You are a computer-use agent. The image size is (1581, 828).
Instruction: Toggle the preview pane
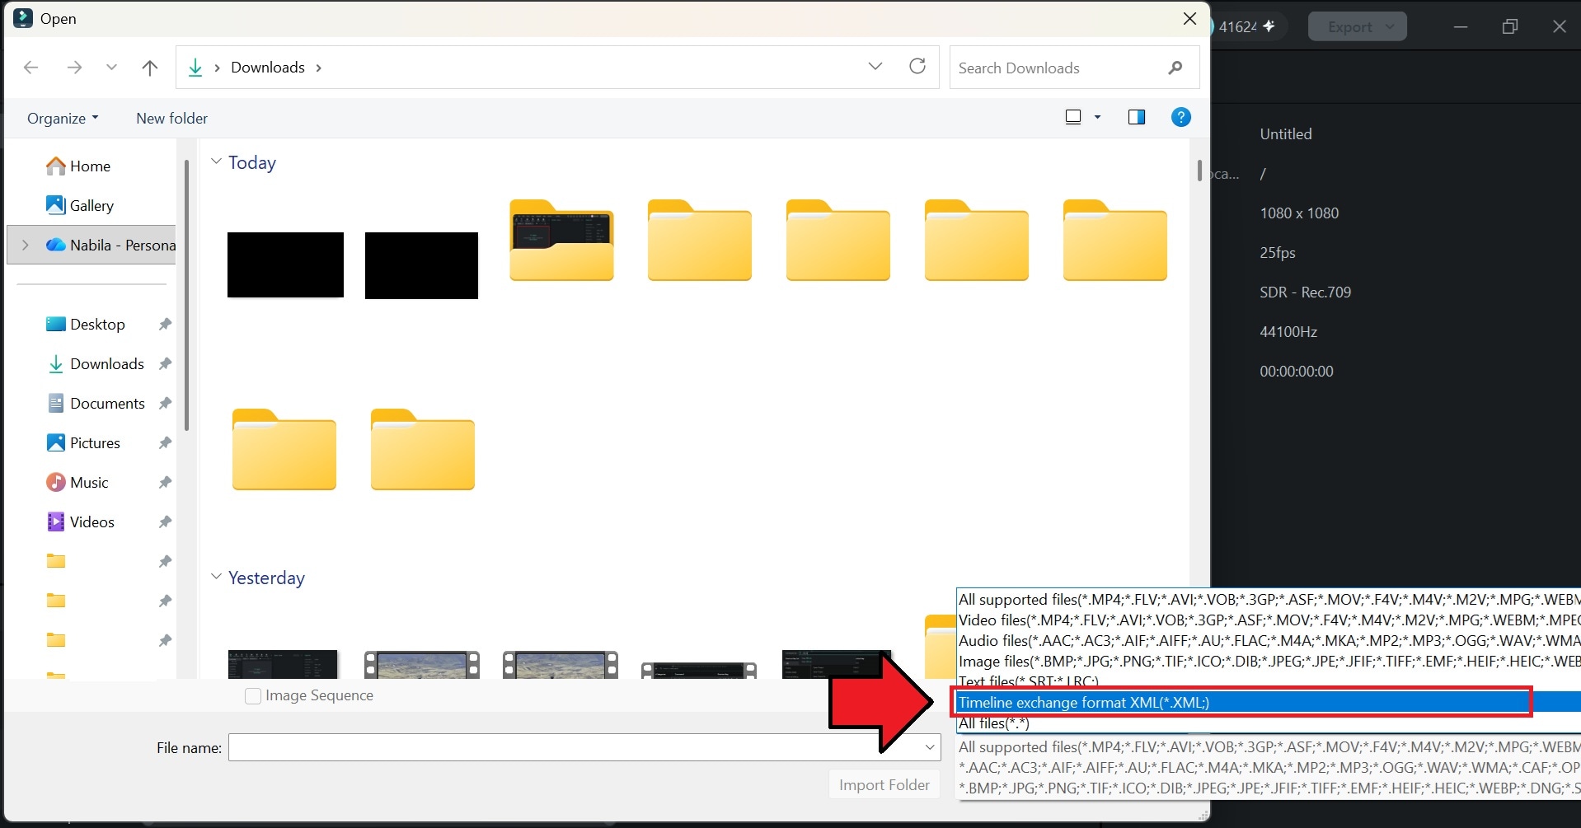1136,117
